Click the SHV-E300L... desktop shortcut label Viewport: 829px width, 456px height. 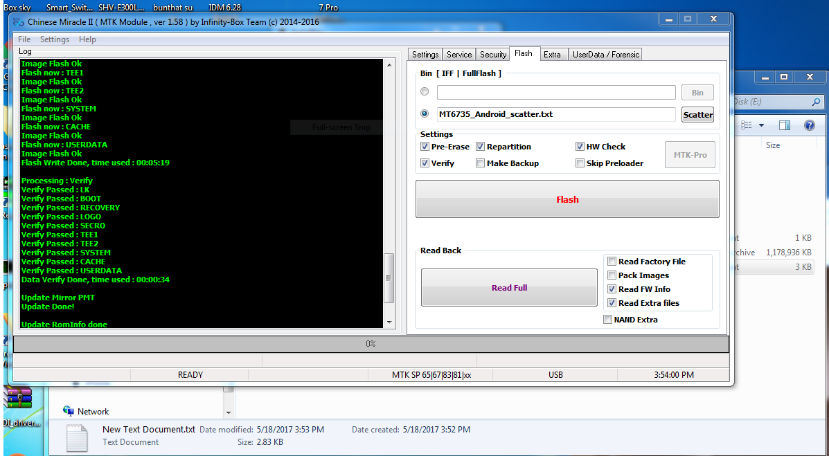122,8
